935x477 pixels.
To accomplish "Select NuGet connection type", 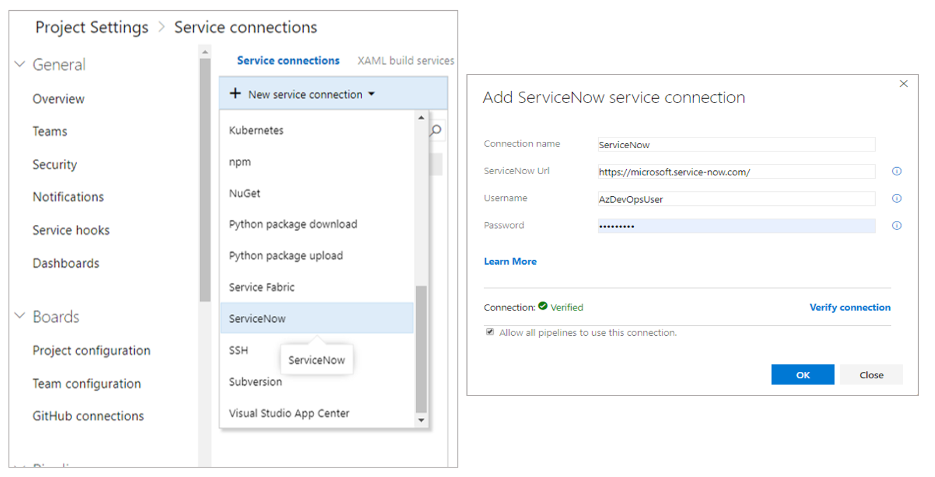I will click(x=317, y=193).
